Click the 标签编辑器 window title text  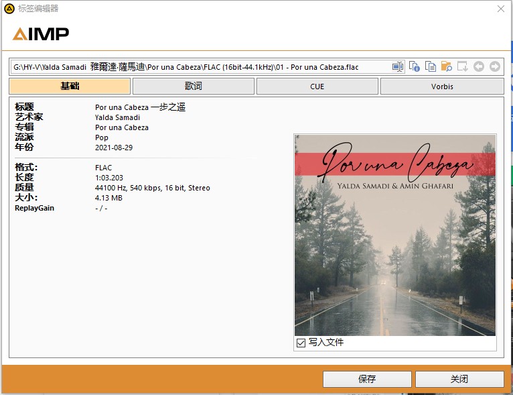pyautogui.click(x=38, y=9)
